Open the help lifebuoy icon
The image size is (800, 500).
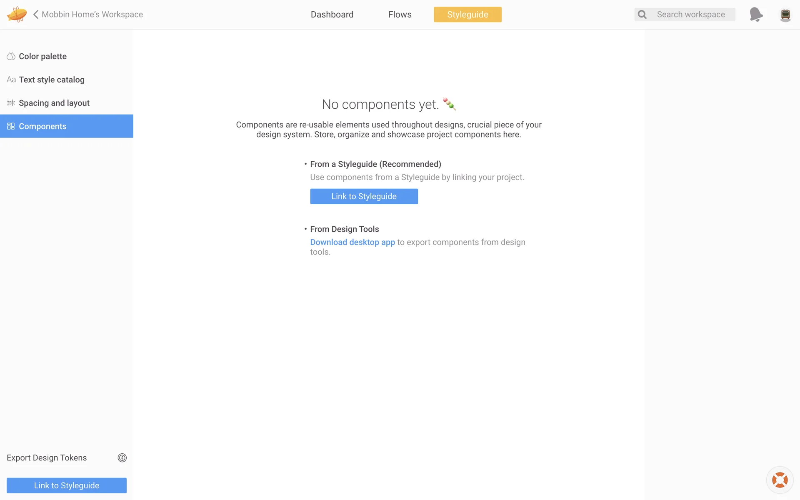point(780,480)
